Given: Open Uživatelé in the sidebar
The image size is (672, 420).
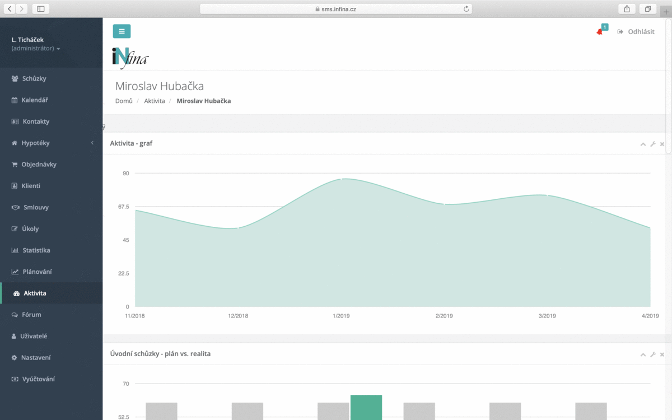Looking at the screenshot, I should pyautogui.click(x=52, y=336).
